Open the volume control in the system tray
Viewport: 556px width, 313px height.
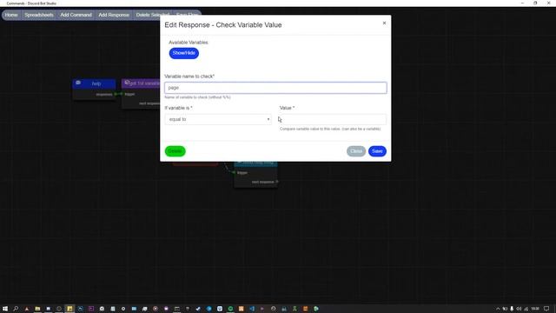pyautogui.click(x=520, y=309)
